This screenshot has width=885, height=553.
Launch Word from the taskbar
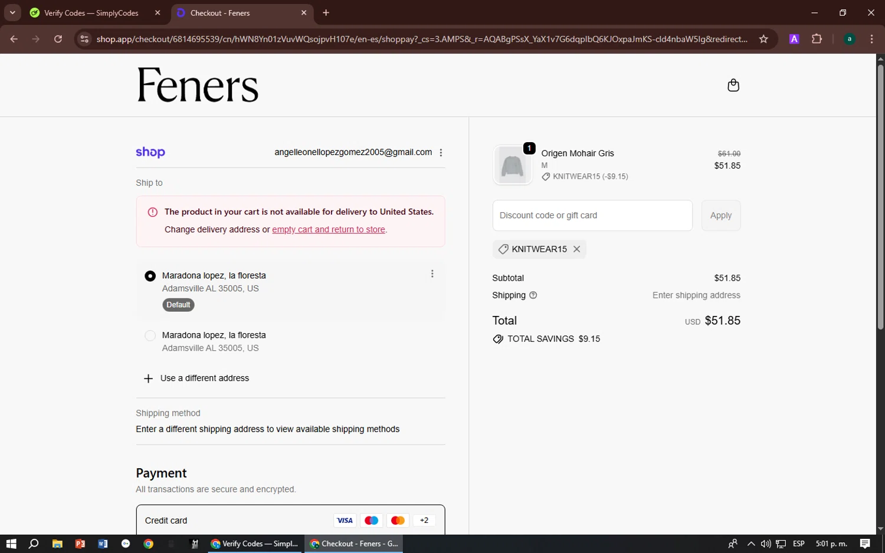click(x=103, y=544)
